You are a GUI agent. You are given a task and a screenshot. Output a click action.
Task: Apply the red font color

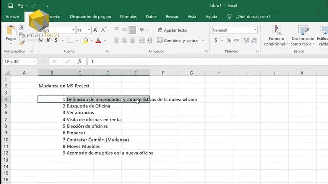click(x=98, y=40)
